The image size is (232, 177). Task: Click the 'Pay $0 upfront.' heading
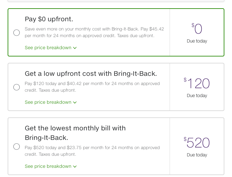click(49, 19)
